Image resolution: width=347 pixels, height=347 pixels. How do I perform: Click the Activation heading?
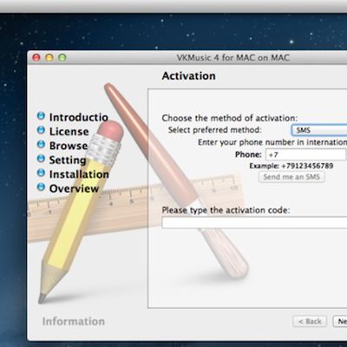click(188, 75)
